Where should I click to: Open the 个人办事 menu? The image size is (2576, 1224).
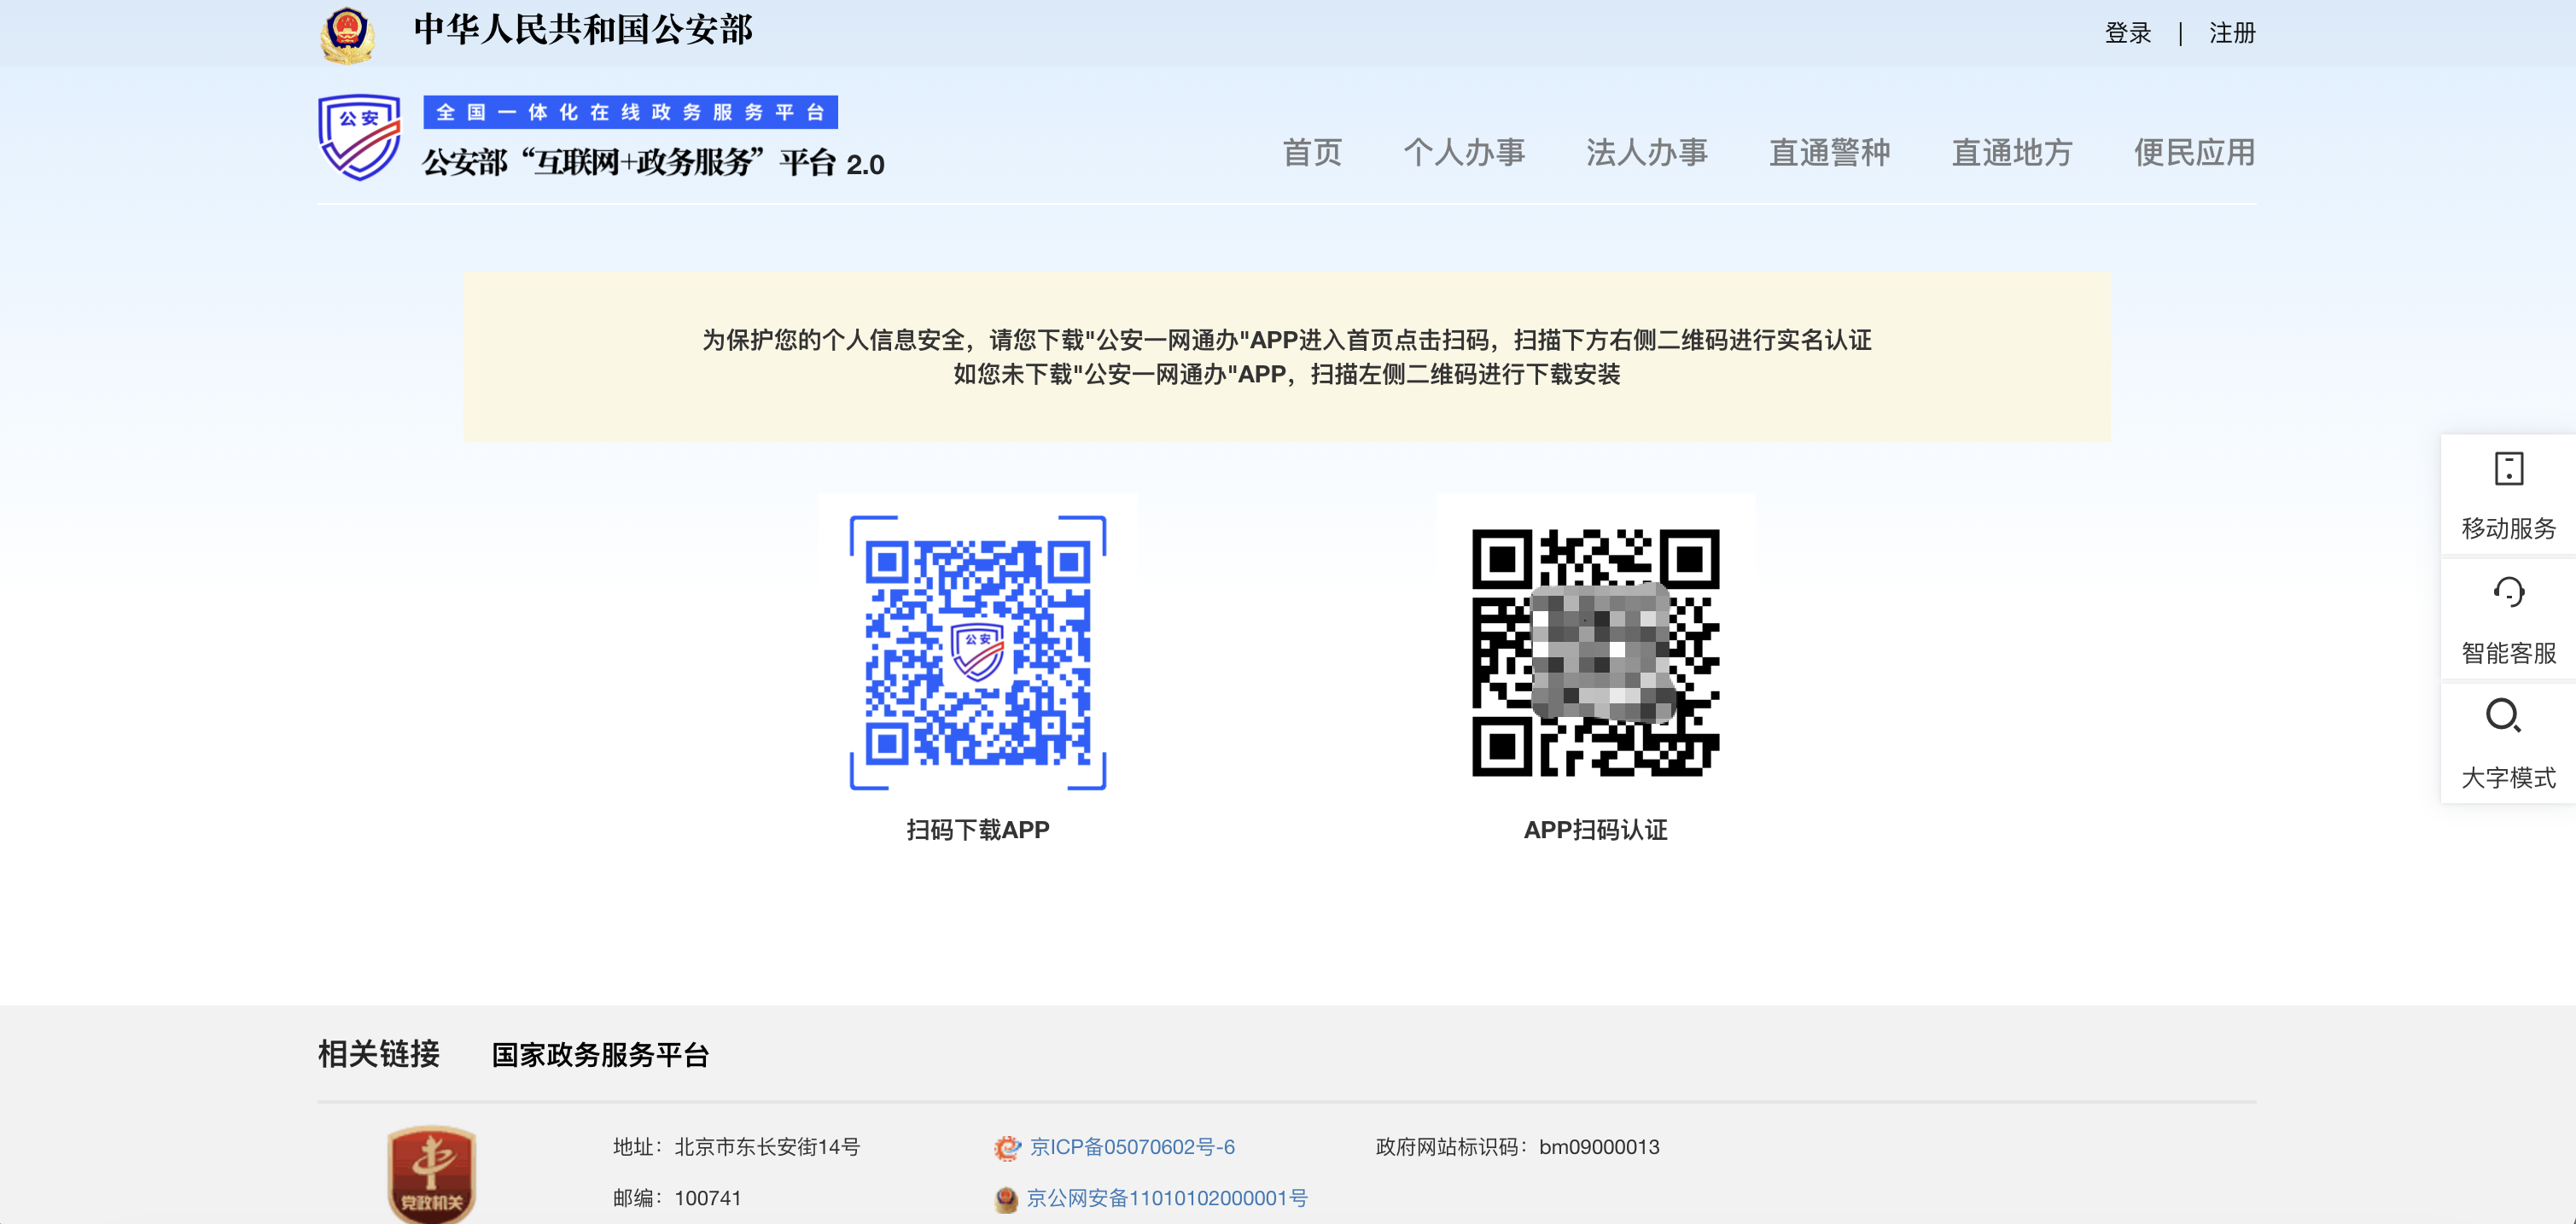coord(1464,153)
